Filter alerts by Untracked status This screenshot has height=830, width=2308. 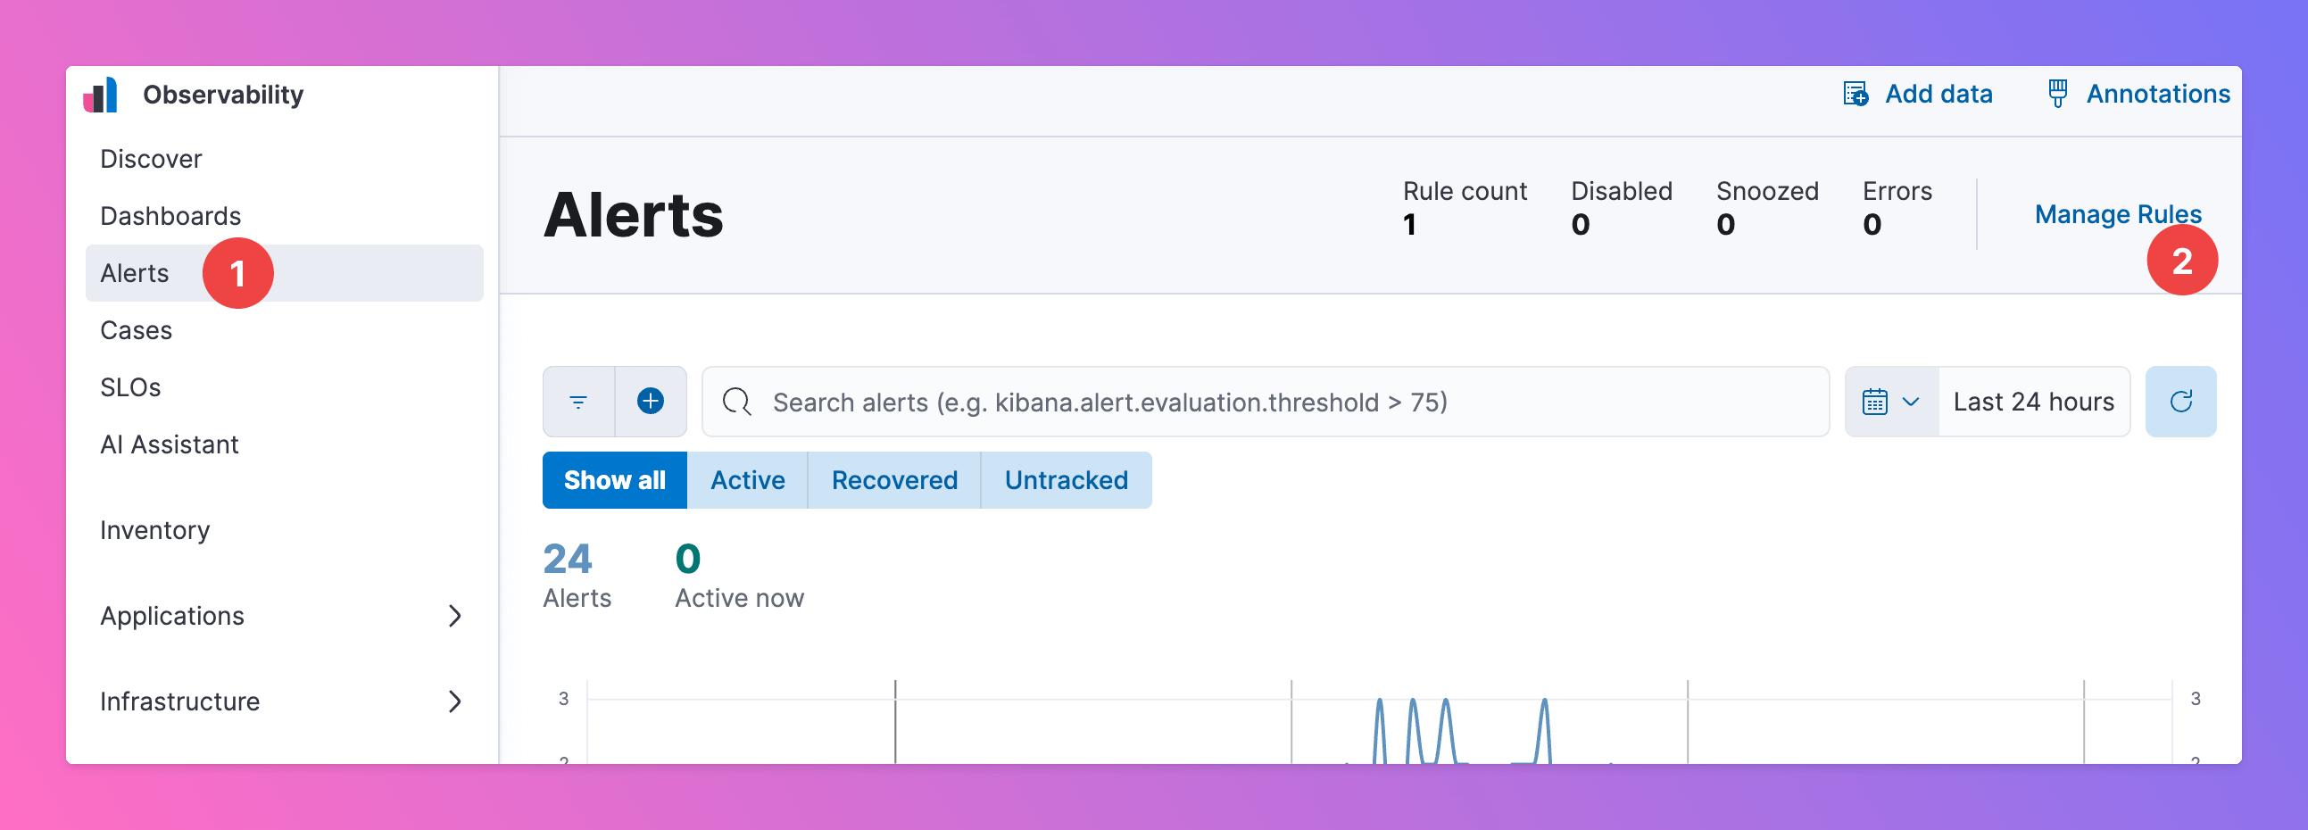point(1067,480)
